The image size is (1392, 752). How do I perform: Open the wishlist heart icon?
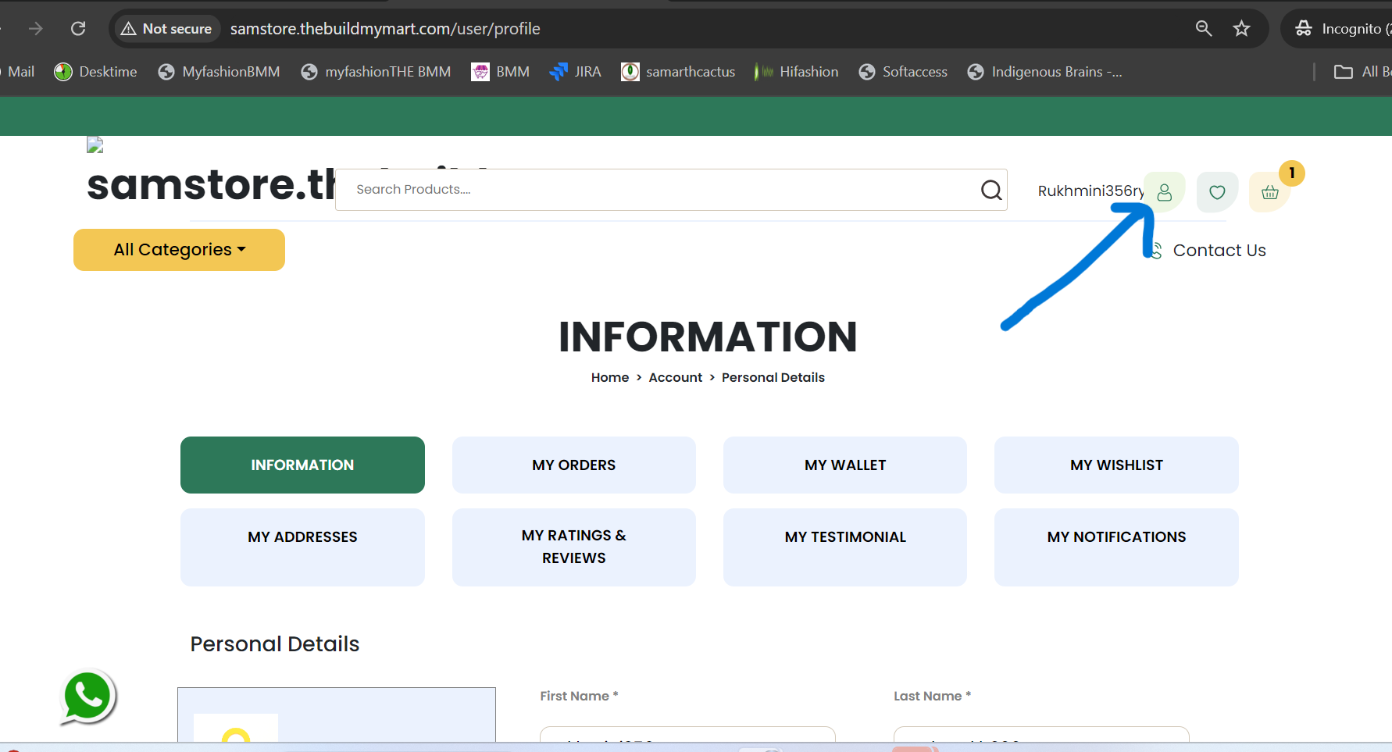point(1217,192)
